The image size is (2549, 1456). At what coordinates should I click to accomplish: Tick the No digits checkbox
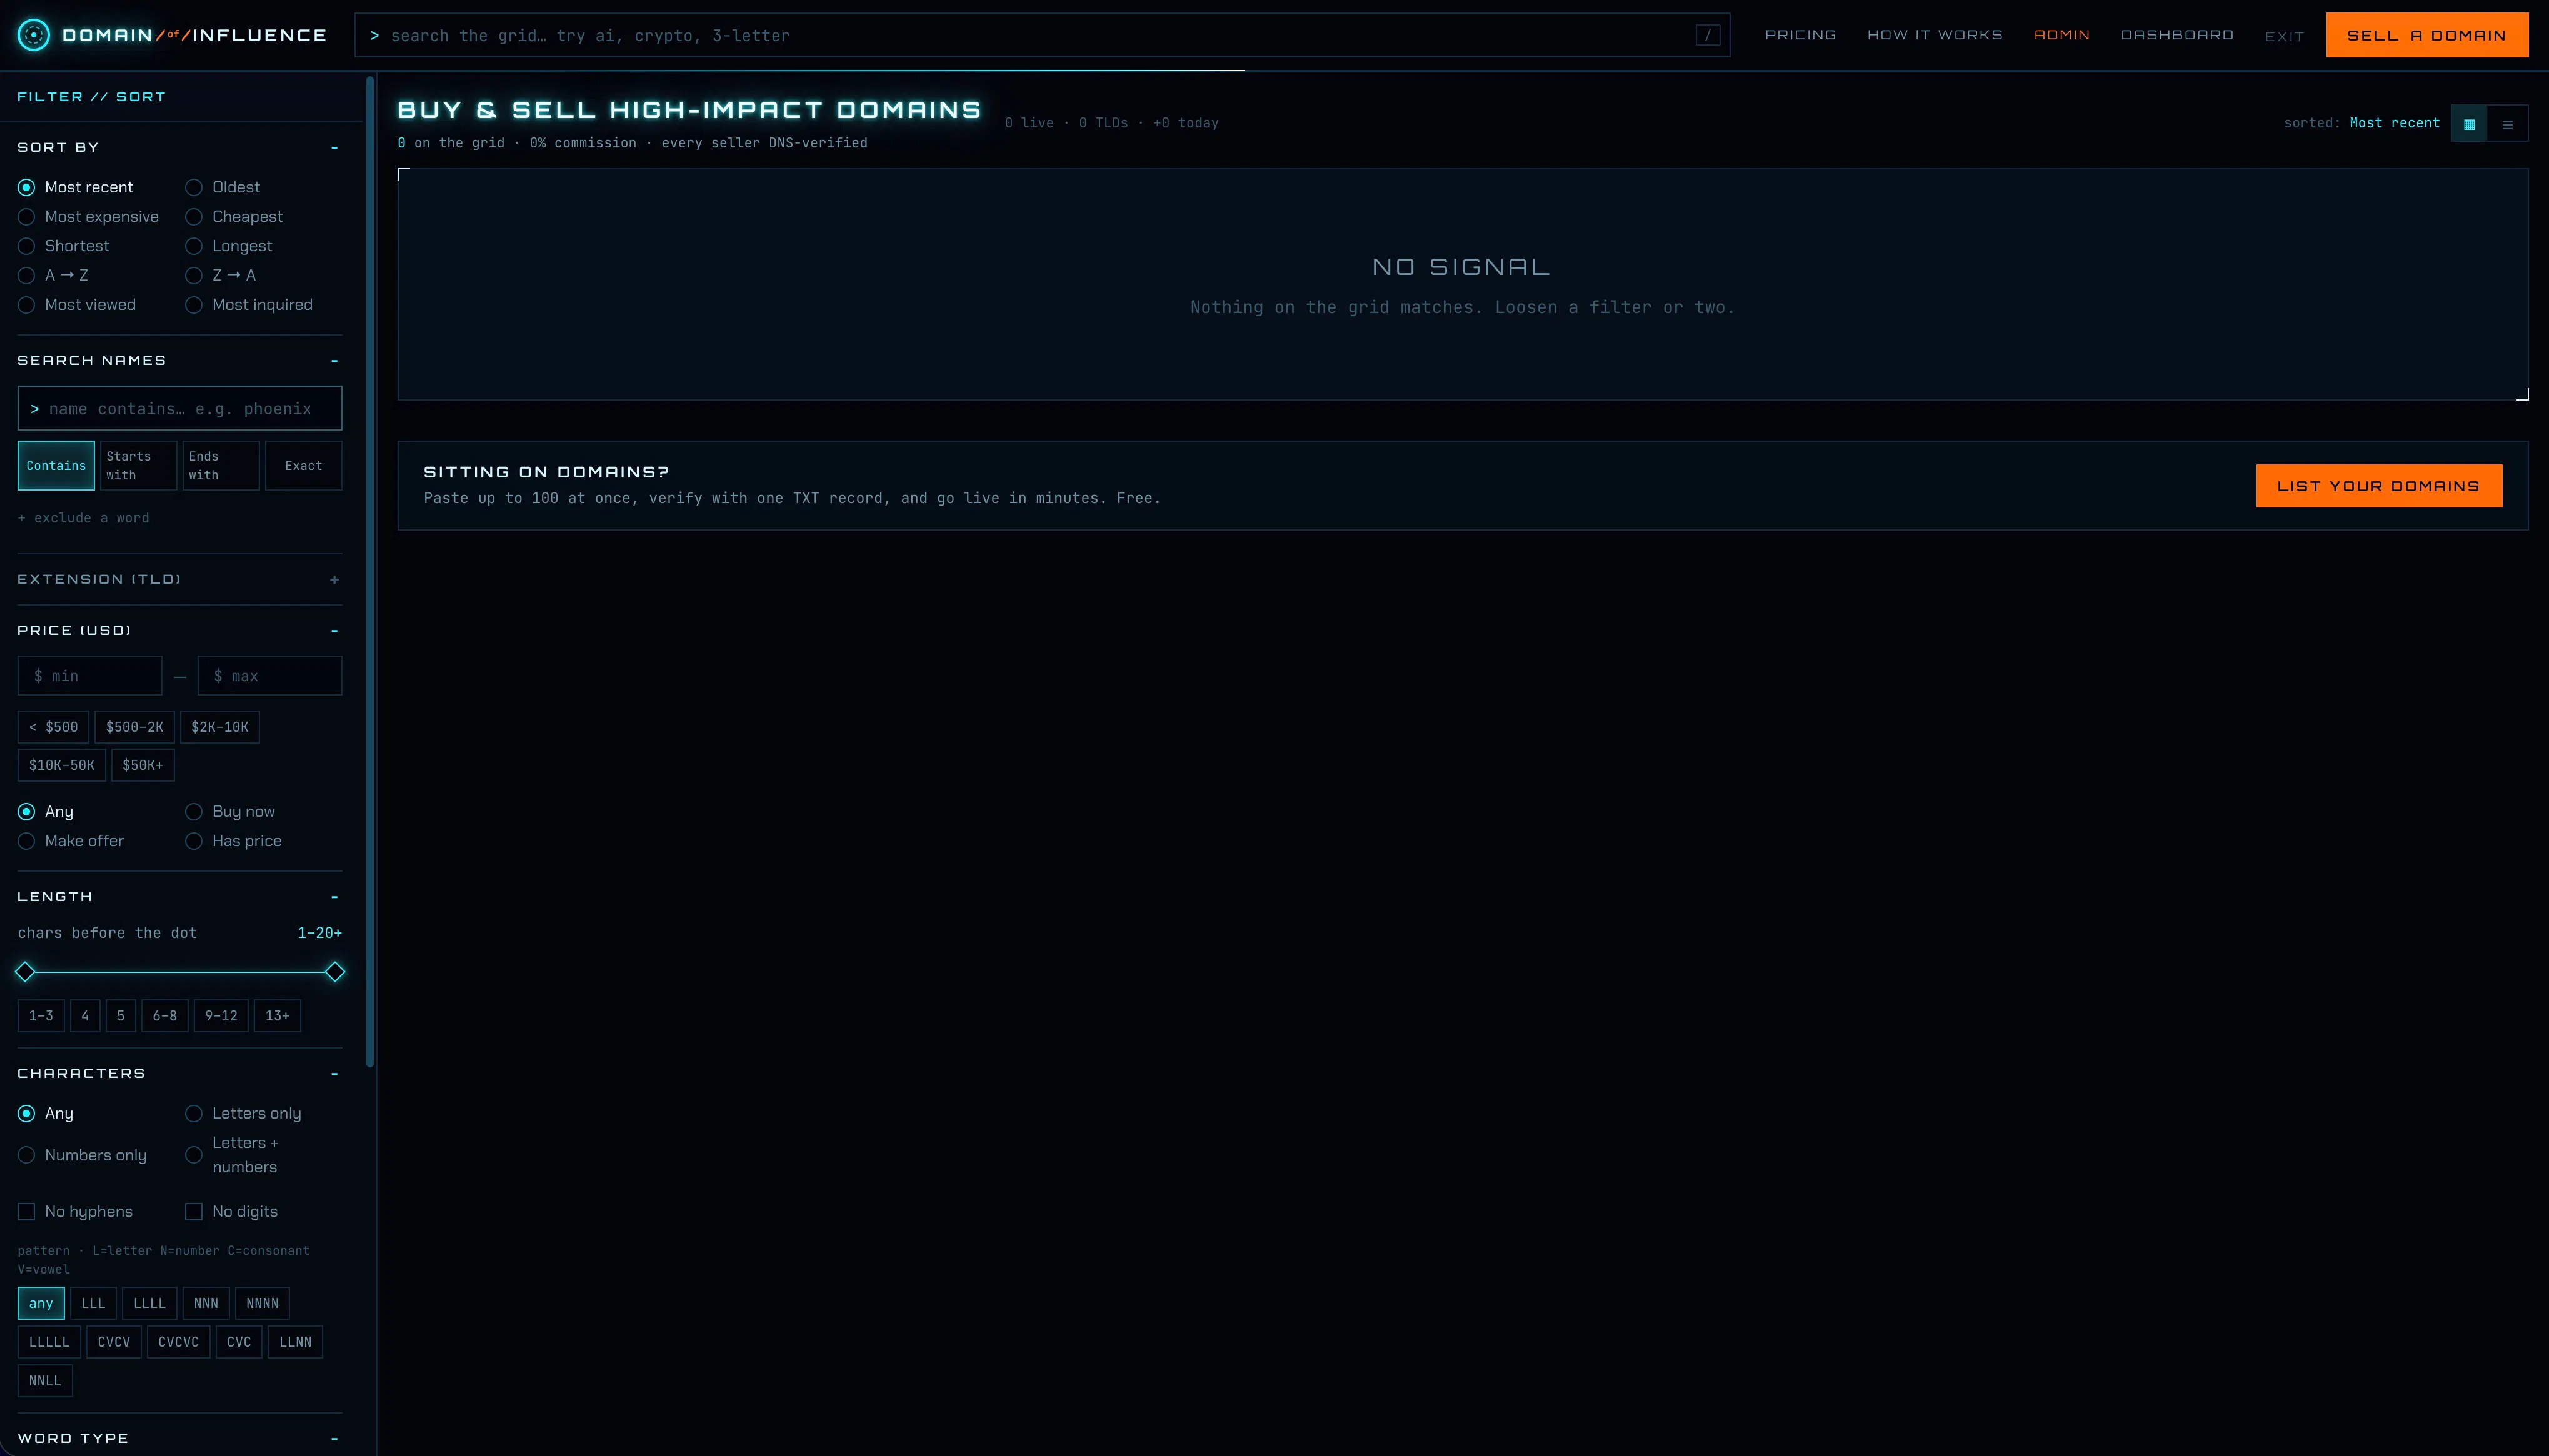point(194,1211)
